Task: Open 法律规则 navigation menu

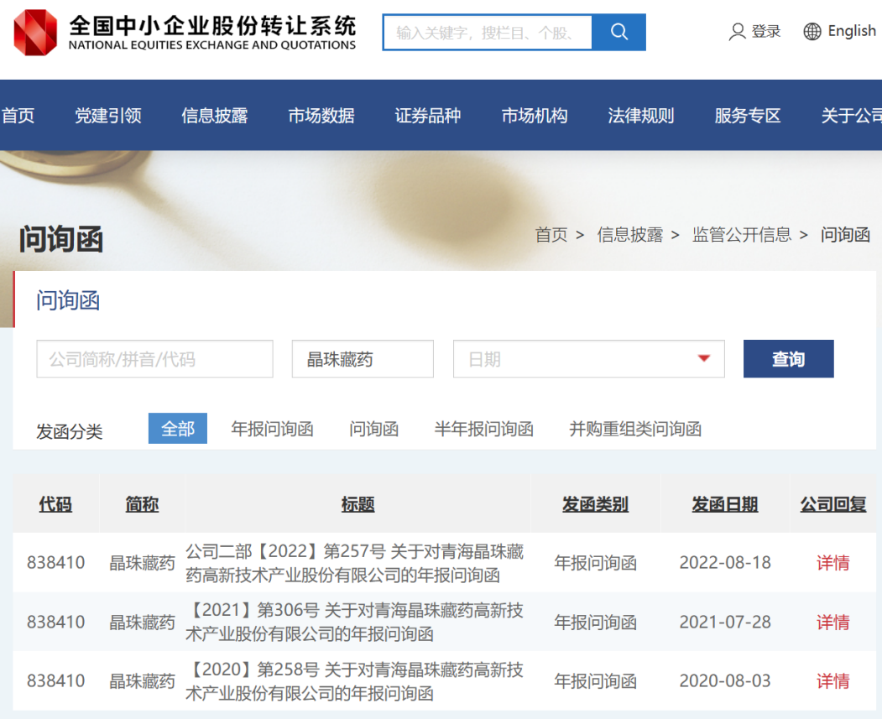Action: tap(640, 115)
